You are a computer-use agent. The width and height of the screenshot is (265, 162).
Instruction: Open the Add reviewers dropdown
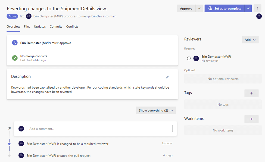[250, 40]
